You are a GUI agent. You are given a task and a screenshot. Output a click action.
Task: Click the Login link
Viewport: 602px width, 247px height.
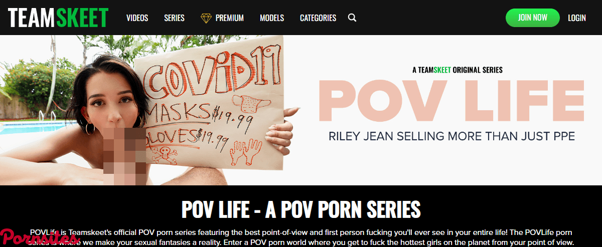click(x=577, y=18)
